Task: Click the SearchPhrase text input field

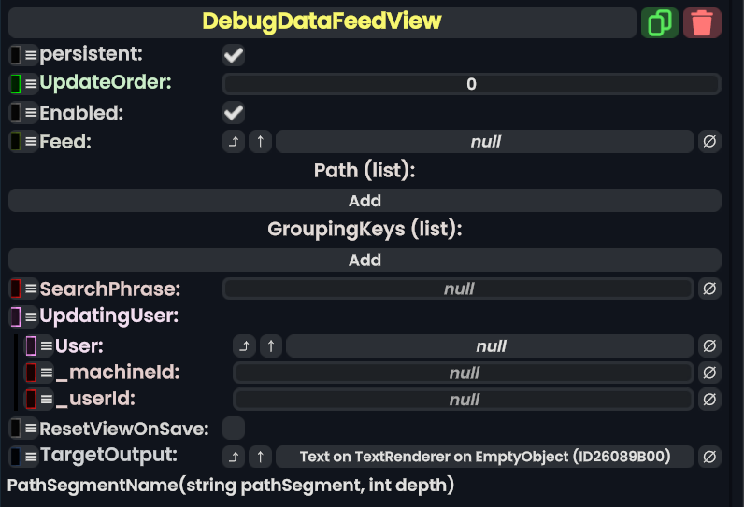Action: pyautogui.click(x=458, y=289)
